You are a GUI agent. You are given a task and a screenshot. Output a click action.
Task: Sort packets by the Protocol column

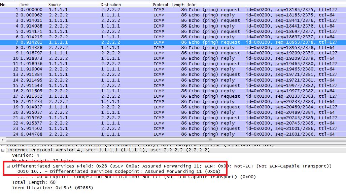click(160, 5)
